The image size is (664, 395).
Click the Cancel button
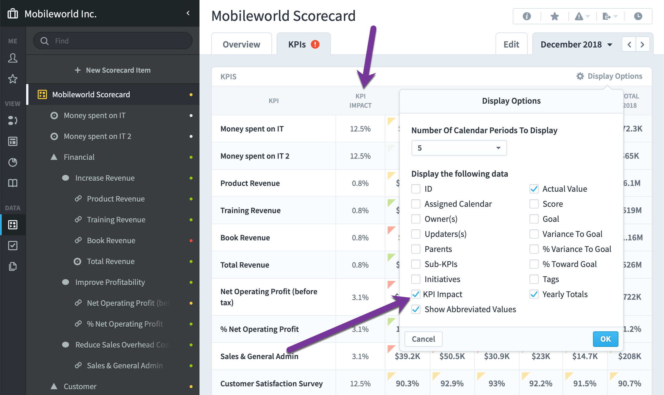tap(423, 339)
